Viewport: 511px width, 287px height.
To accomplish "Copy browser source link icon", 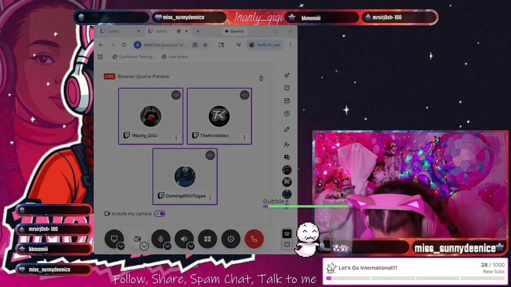I will 261,79.
